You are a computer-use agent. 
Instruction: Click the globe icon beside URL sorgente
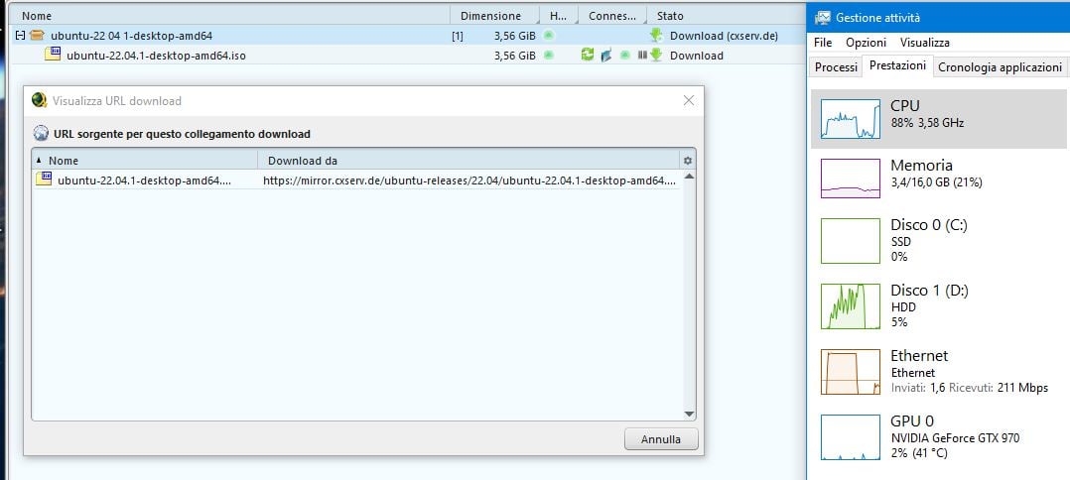(x=41, y=134)
